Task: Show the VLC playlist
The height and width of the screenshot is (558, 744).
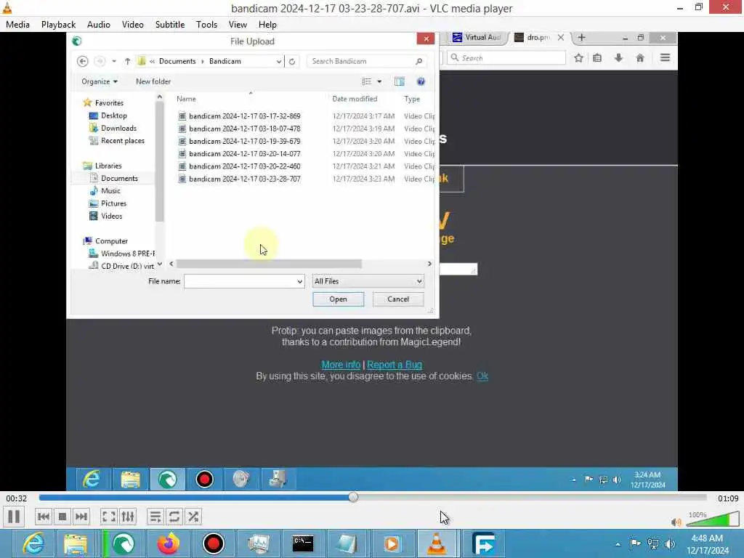Action: [x=155, y=517]
